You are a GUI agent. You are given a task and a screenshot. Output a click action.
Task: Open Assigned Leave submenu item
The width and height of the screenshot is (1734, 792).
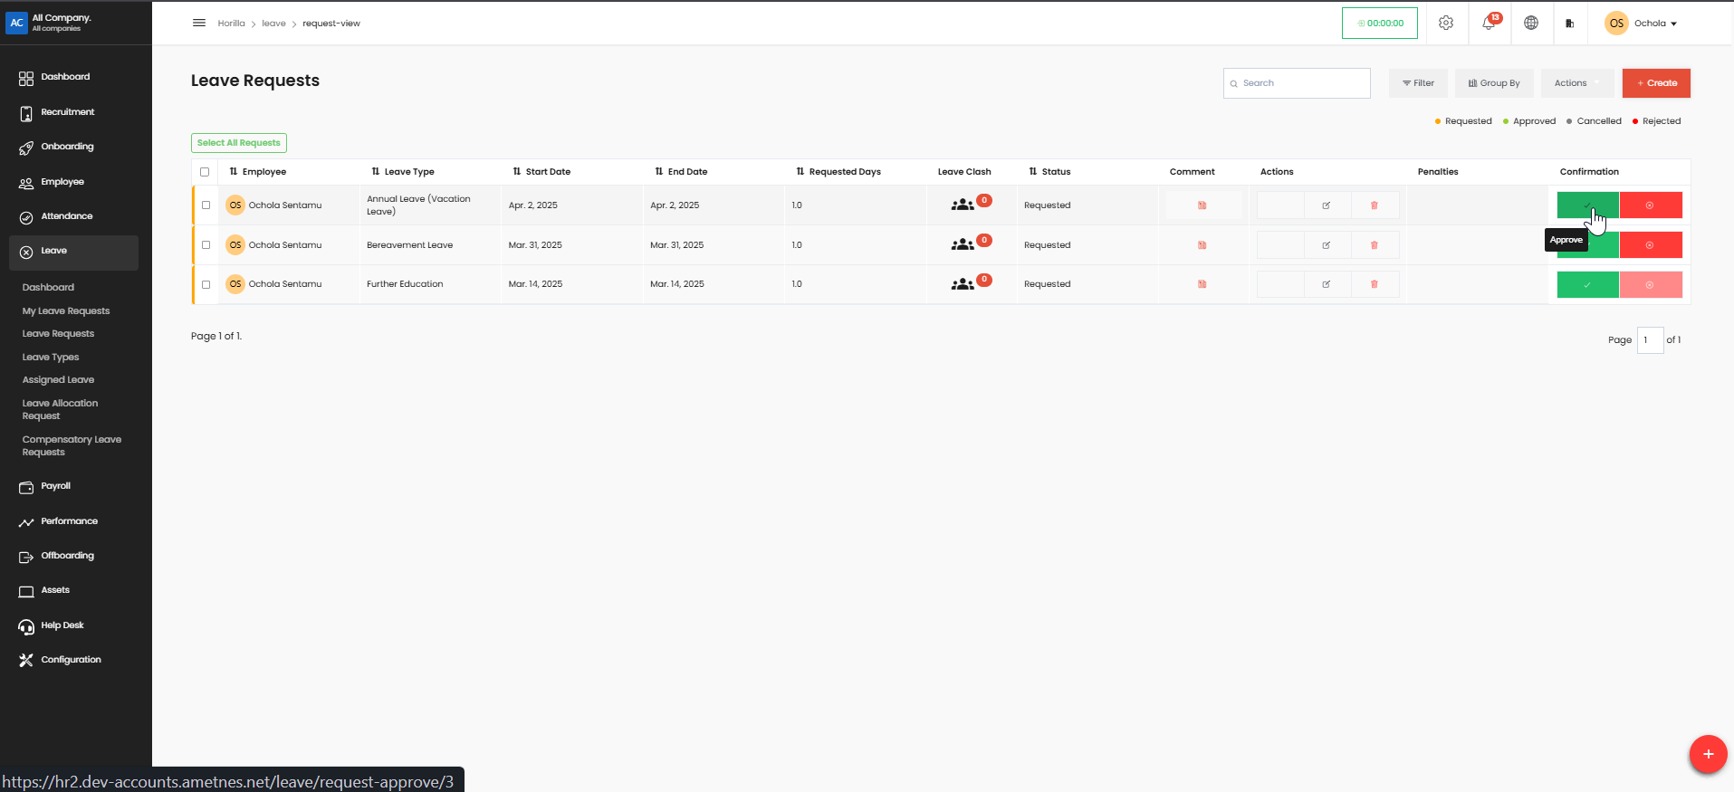58,380
